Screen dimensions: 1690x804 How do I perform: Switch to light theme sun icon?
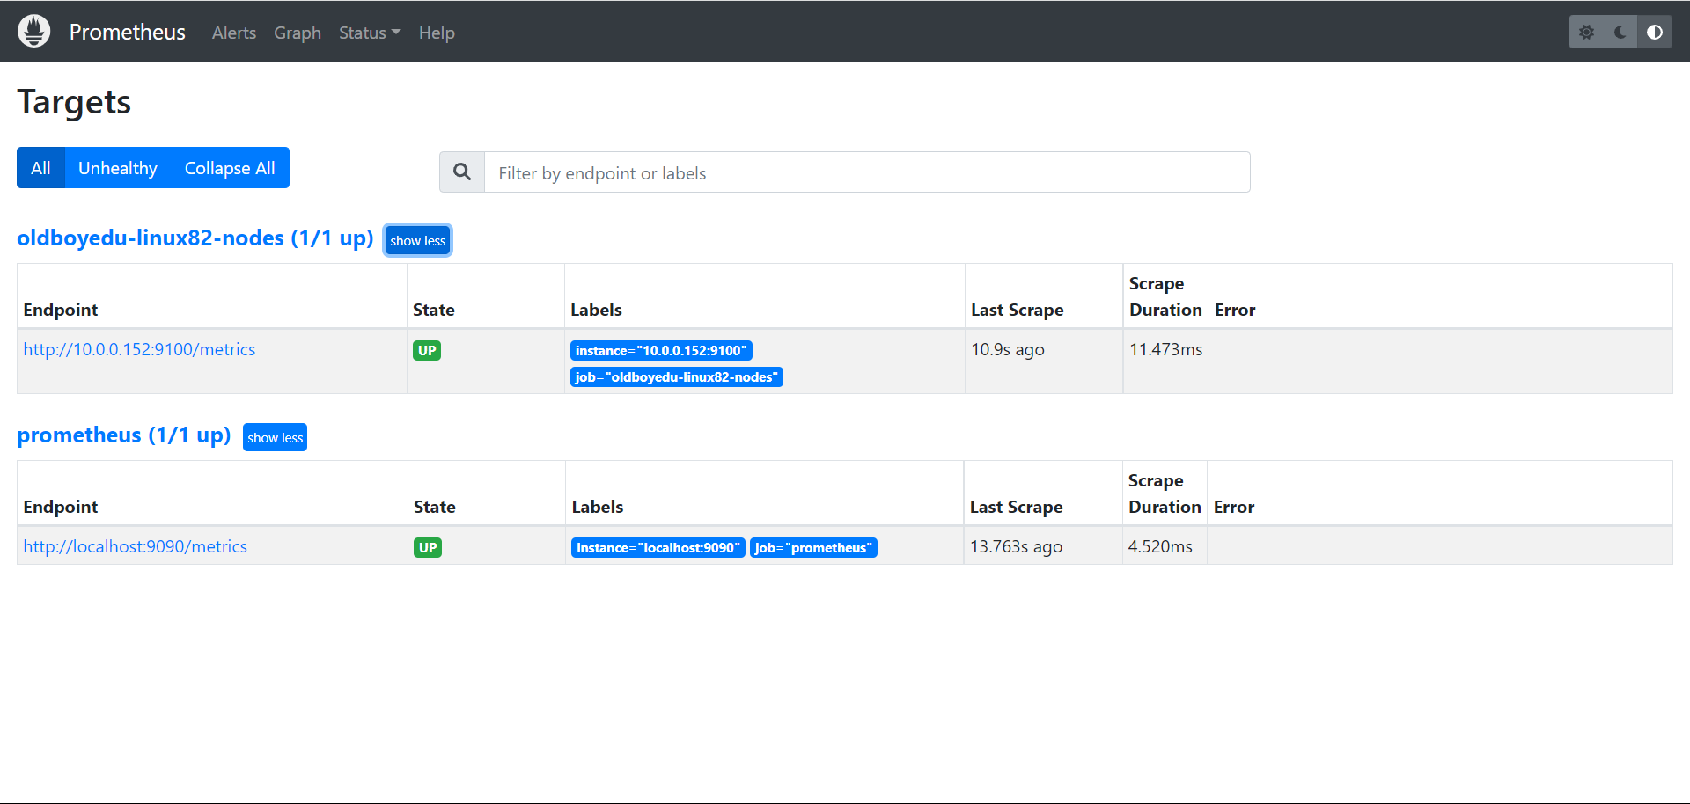tap(1586, 33)
